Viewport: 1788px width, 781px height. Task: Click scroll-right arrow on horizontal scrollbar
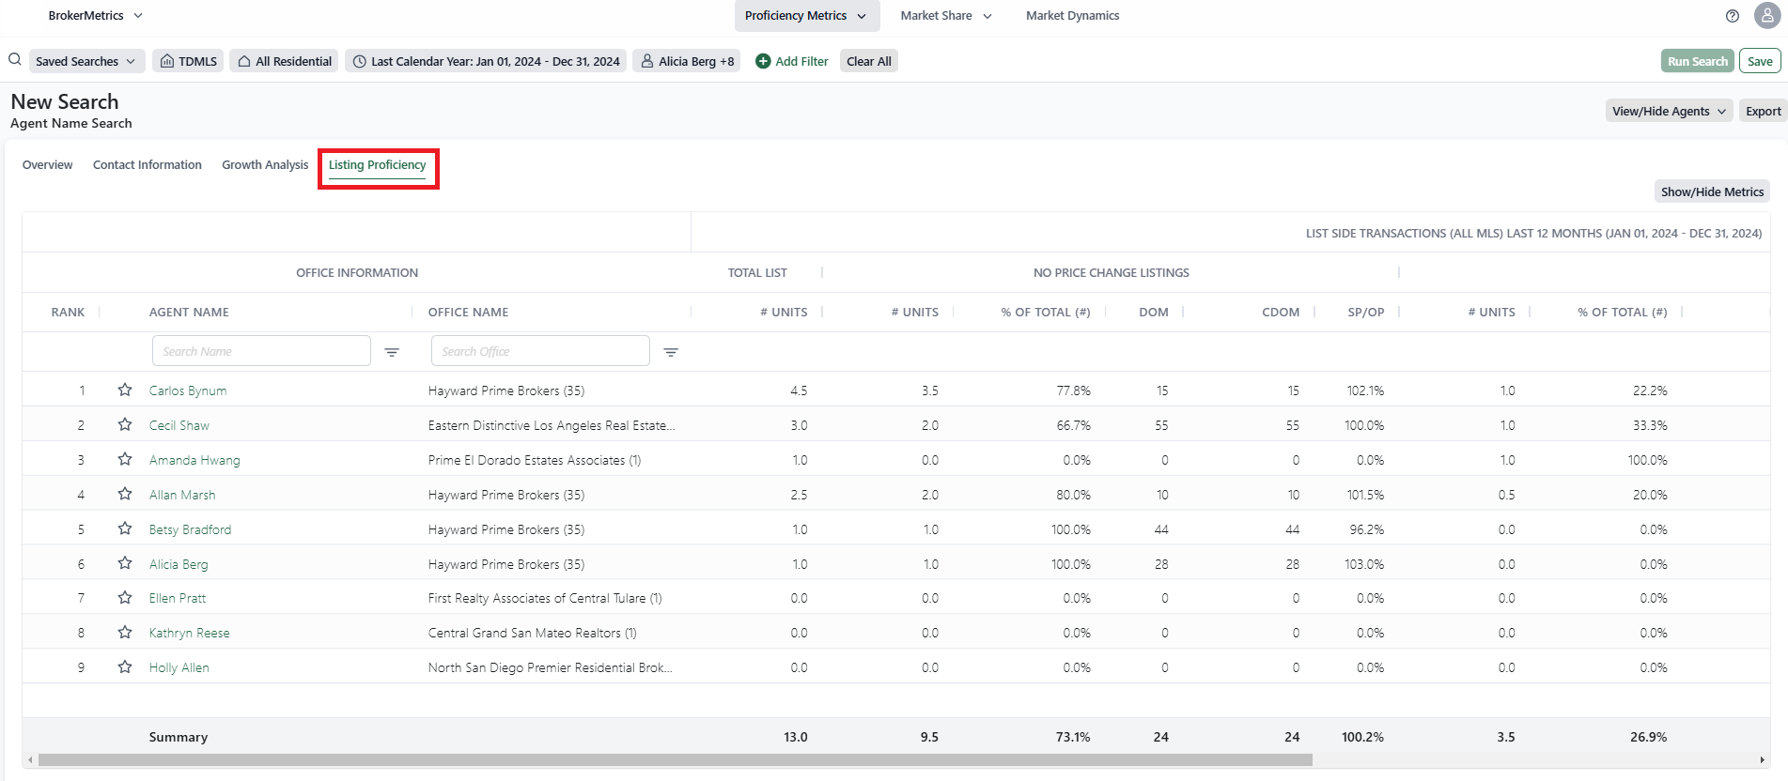tap(1762, 759)
